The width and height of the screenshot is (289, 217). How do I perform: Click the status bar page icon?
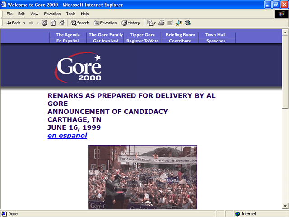(4, 214)
